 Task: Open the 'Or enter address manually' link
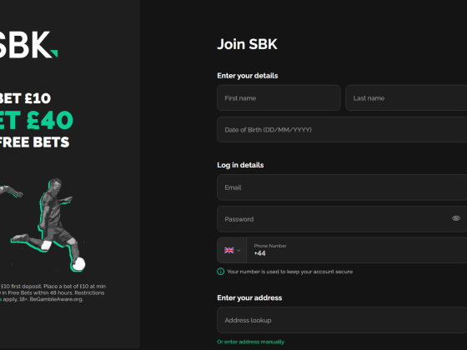click(251, 342)
